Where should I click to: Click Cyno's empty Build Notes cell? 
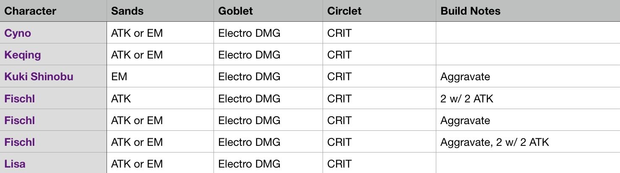click(x=528, y=33)
